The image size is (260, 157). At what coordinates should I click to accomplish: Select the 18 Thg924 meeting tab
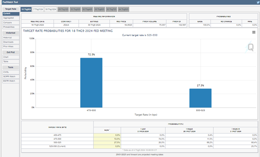click(26, 9)
